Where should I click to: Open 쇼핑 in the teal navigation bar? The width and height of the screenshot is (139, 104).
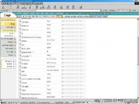pyautogui.click(x=51, y=13)
